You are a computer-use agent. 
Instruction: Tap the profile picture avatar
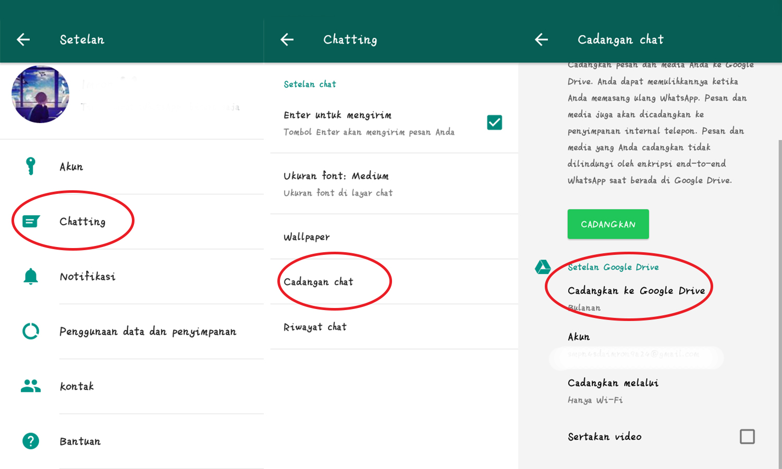[x=41, y=94]
